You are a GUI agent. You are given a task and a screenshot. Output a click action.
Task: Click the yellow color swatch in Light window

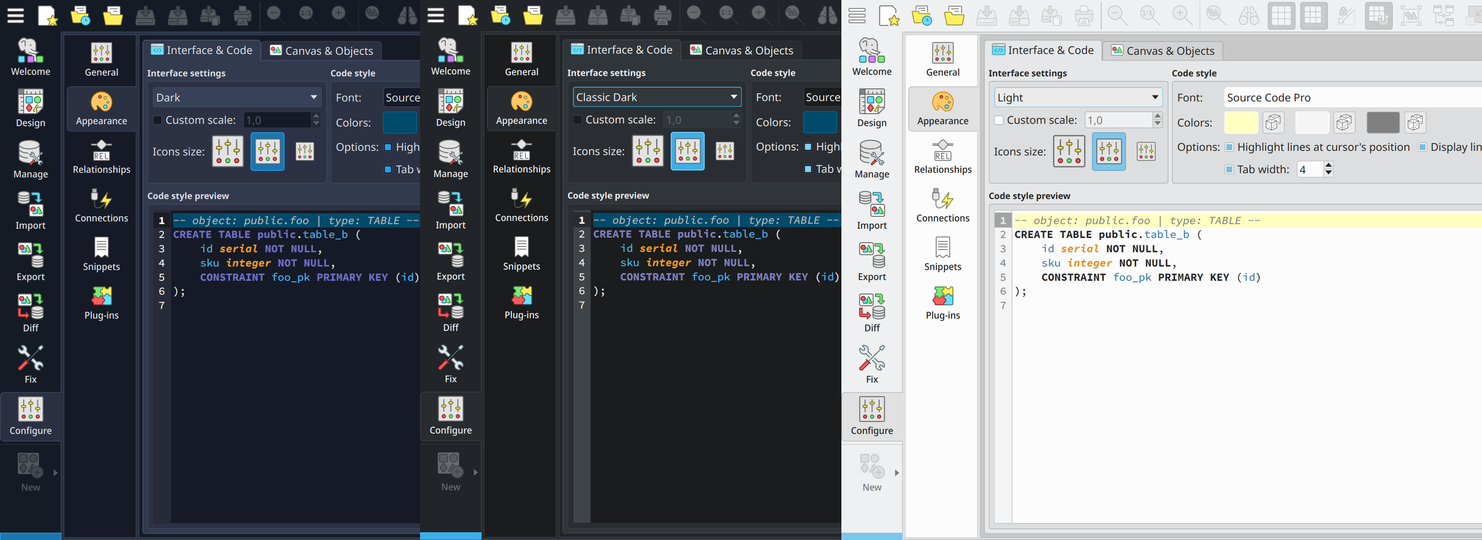(1240, 122)
